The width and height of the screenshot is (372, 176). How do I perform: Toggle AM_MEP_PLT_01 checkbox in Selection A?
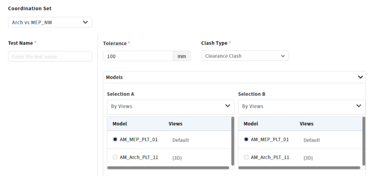click(115, 139)
